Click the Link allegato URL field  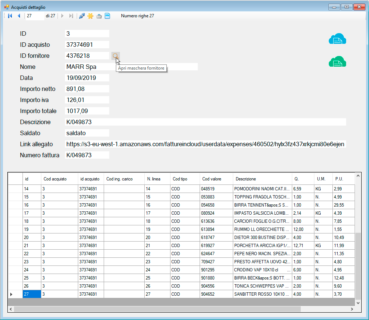[x=205, y=144]
